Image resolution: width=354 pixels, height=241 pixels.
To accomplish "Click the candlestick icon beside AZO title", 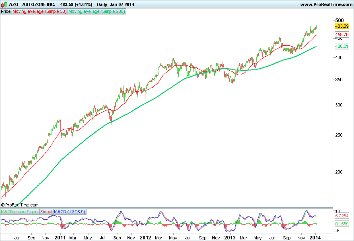I will (x=4, y=4).
